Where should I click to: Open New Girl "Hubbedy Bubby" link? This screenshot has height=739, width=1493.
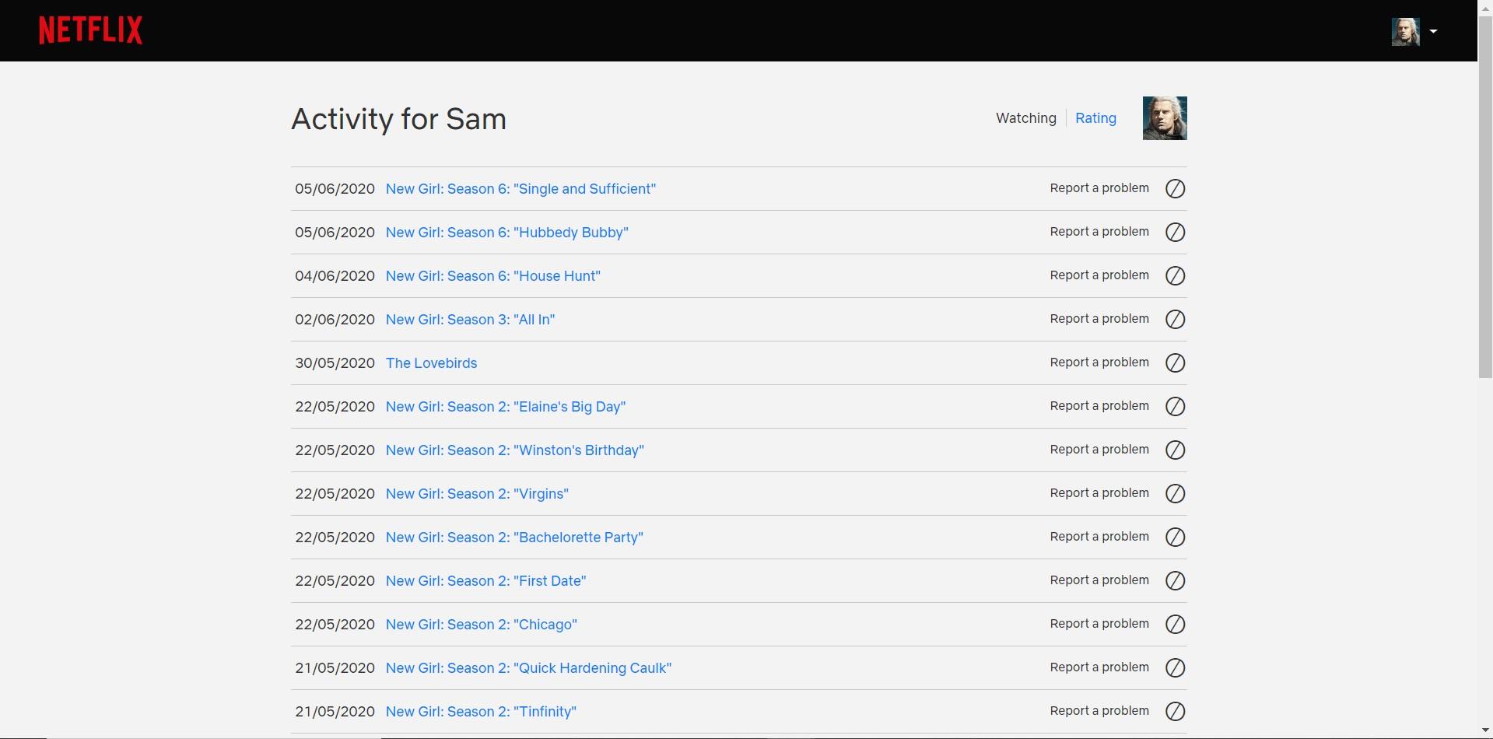pyautogui.click(x=506, y=233)
